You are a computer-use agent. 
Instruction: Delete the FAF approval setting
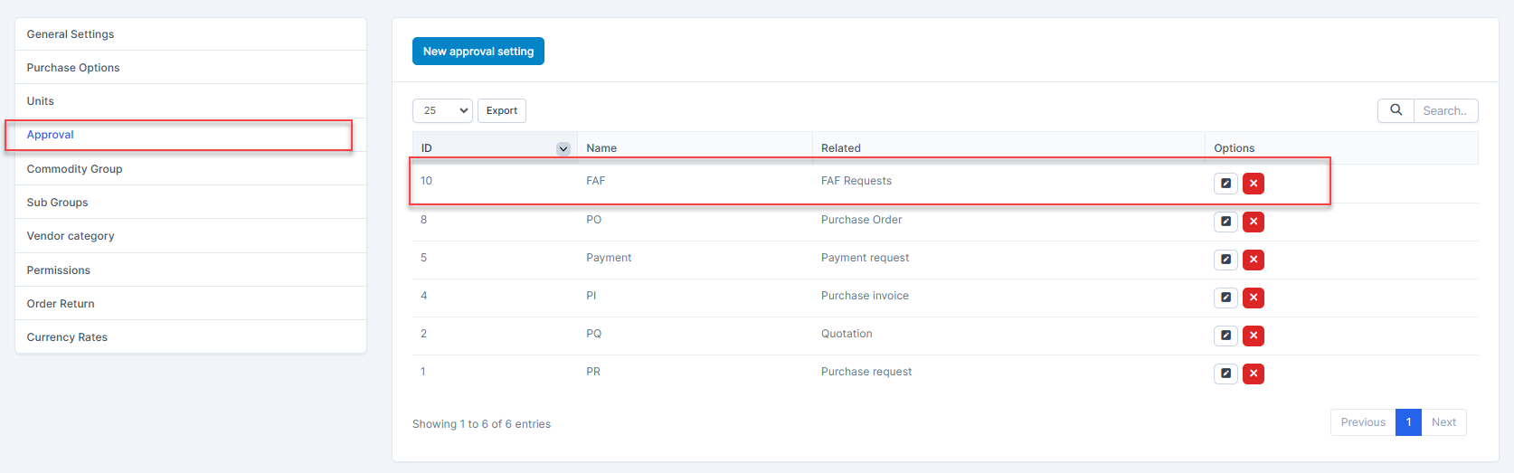point(1253,184)
